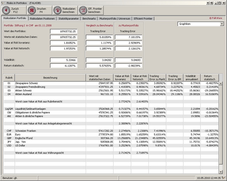Click the -29.26655% return cell
Image resolution: width=227 pixels, height=181 pixels.
point(209,91)
